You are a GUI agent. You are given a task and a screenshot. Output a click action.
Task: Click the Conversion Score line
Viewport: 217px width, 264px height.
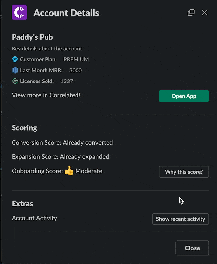tap(62, 143)
